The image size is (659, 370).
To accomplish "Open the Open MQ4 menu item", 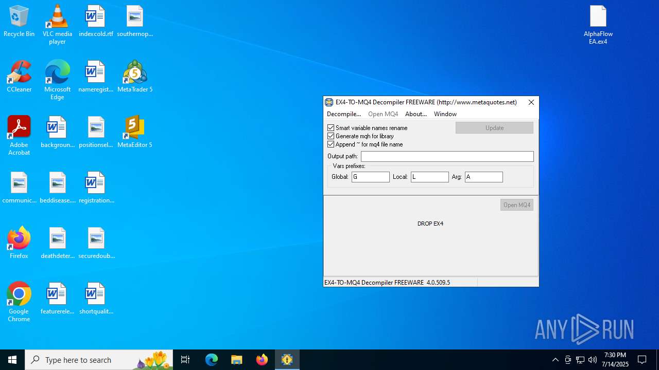I will [x=383, y=114].
